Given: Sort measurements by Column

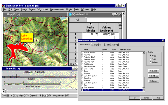Looking at the screenshot, I should click(x=151, y=62).
